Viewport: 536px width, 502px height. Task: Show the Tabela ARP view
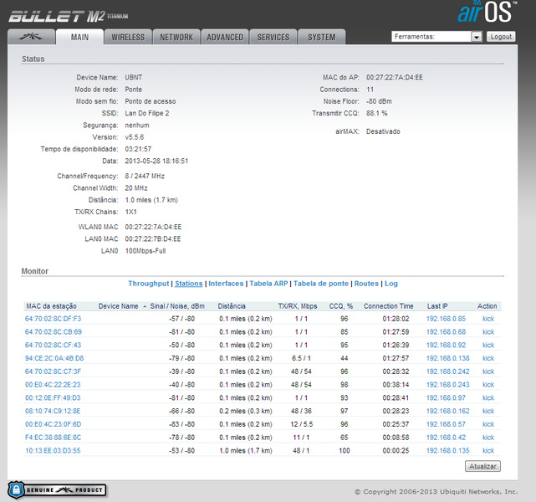point(268,284)
